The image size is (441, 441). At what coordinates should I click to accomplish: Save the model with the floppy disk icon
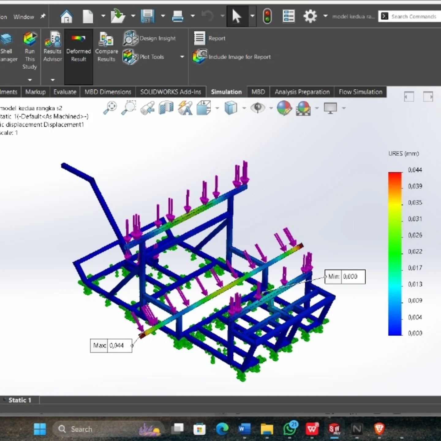[148, 16]
